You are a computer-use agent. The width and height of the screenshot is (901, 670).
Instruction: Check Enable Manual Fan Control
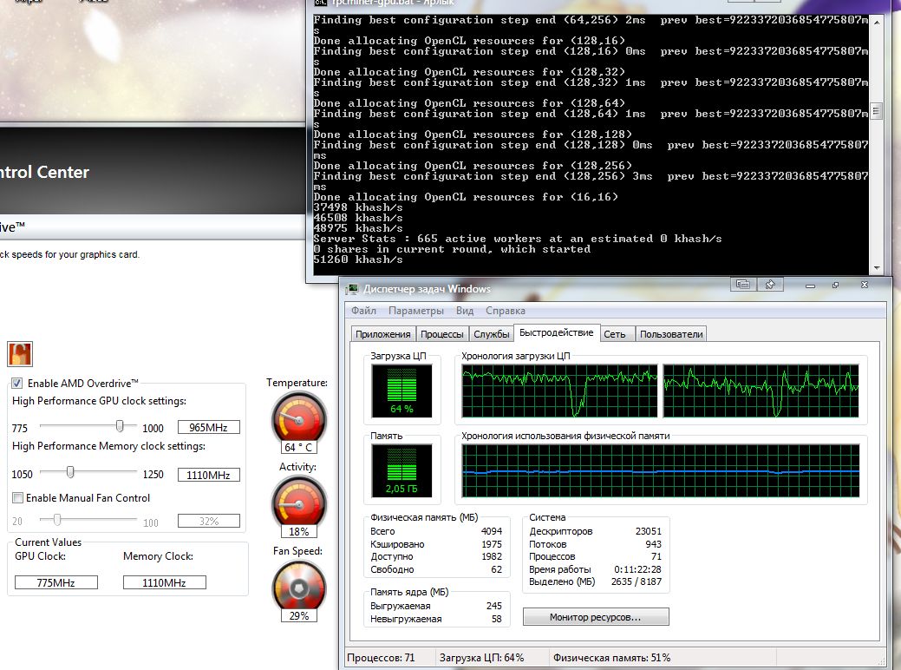click(x=18, y=497)
